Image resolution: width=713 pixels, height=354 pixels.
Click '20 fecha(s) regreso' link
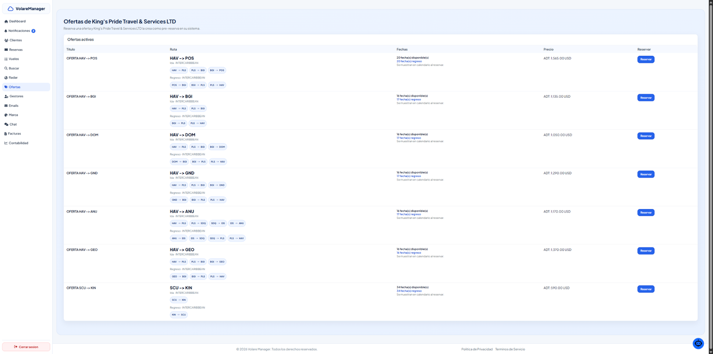409,62
